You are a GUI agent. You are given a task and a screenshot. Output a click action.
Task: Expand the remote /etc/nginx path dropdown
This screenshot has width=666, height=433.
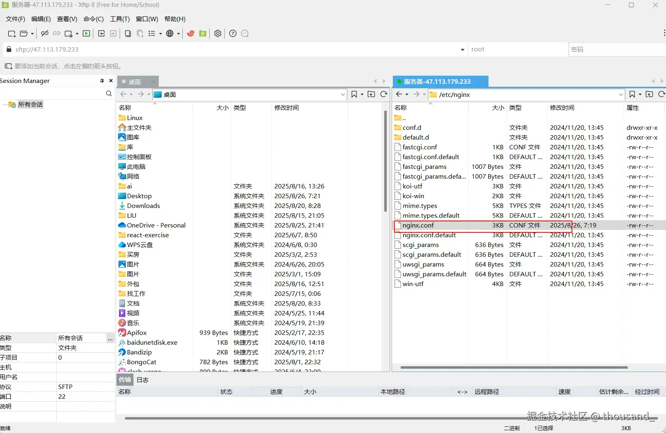[621, 94]
